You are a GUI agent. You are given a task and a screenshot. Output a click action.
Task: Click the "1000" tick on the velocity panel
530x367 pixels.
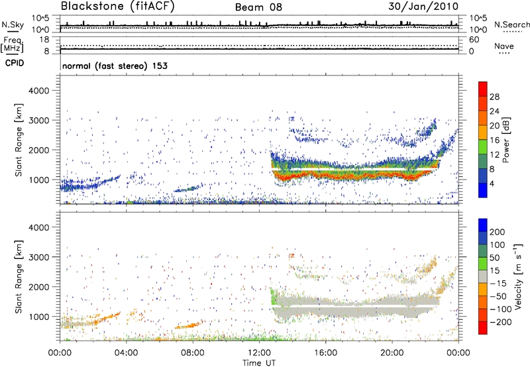38,317
